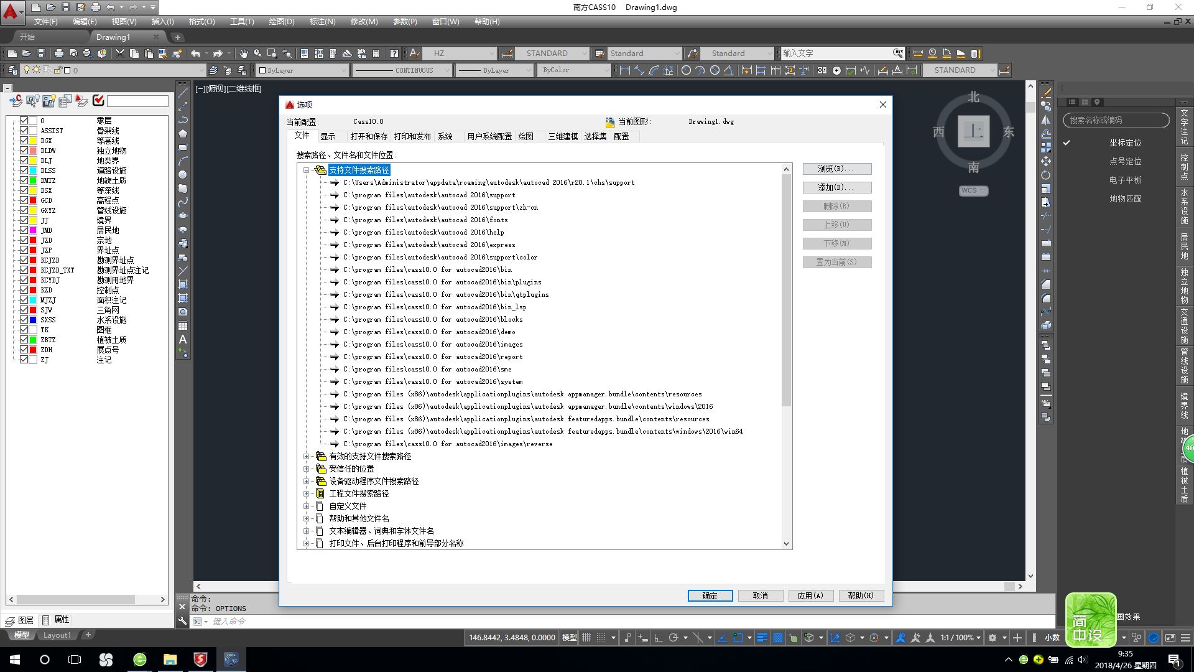This screenshot has width=1194, height=672.
Task: Open the 绘图(D) menu
Action: 281,21
